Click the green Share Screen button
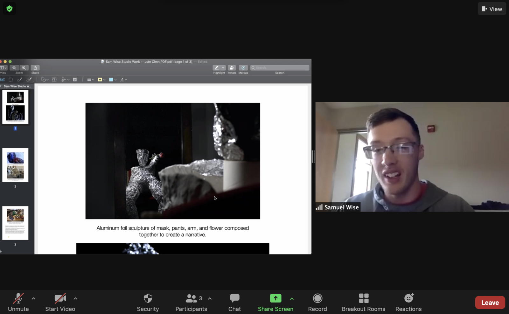The image size is (509, 314). [275, 302]
